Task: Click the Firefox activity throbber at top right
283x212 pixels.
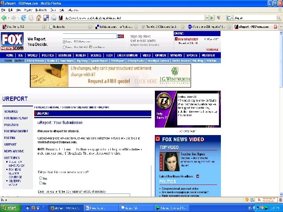Action: 280,10
